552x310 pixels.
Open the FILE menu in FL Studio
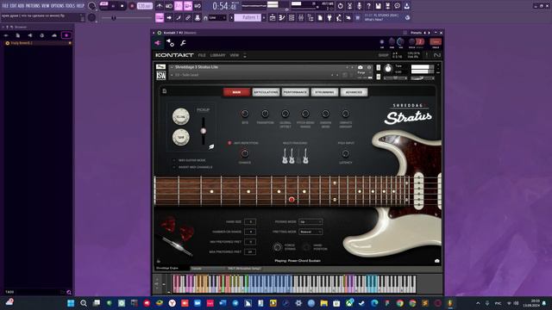click(x=5, y=6)
